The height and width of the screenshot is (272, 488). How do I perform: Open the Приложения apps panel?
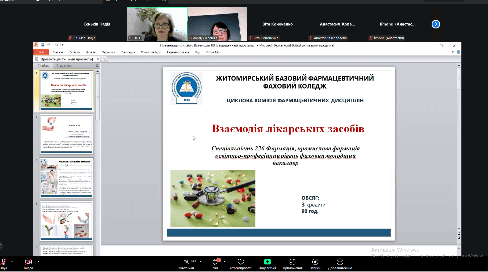point(292,264)
